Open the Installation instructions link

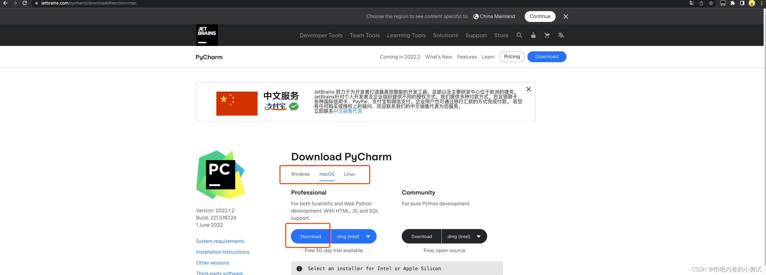click(x=223, y=252)
